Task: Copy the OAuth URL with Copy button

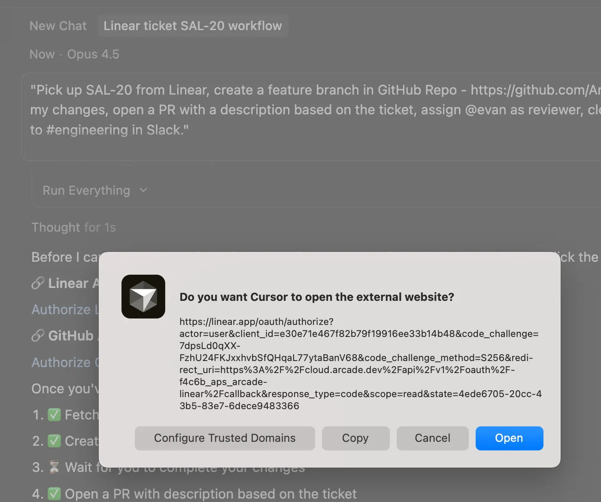Action: click(x=355, y=438)
